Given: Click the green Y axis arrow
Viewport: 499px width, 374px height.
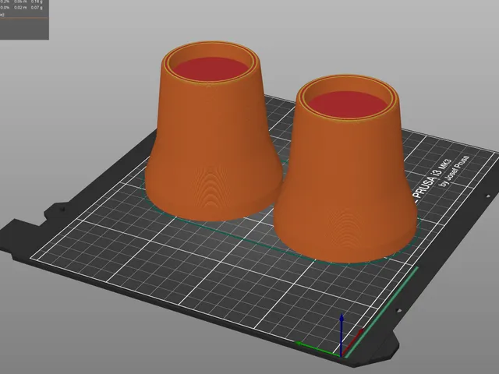Looking at the screenshot, I should pos(317,348).
